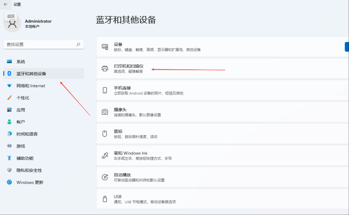This screenshot has height=215, width=349.
Task: Click the USB drive icon
Action: coord(105,199)
